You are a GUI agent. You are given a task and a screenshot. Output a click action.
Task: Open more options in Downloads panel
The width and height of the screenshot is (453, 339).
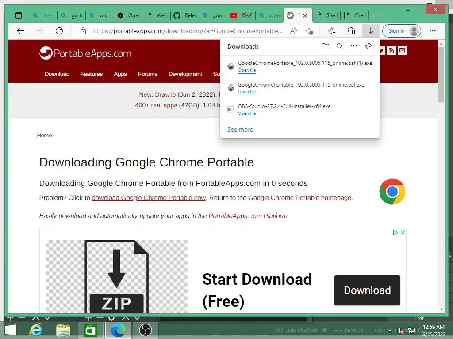[354, 46]
